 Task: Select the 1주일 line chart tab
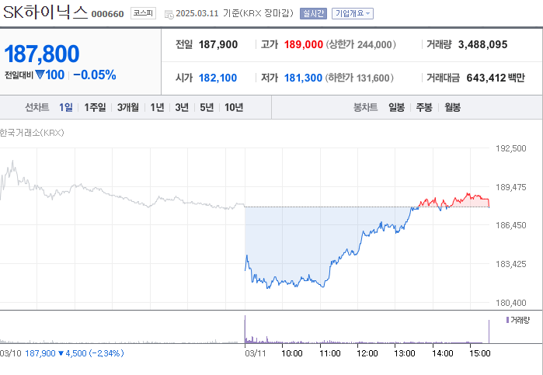coord(95,107)
